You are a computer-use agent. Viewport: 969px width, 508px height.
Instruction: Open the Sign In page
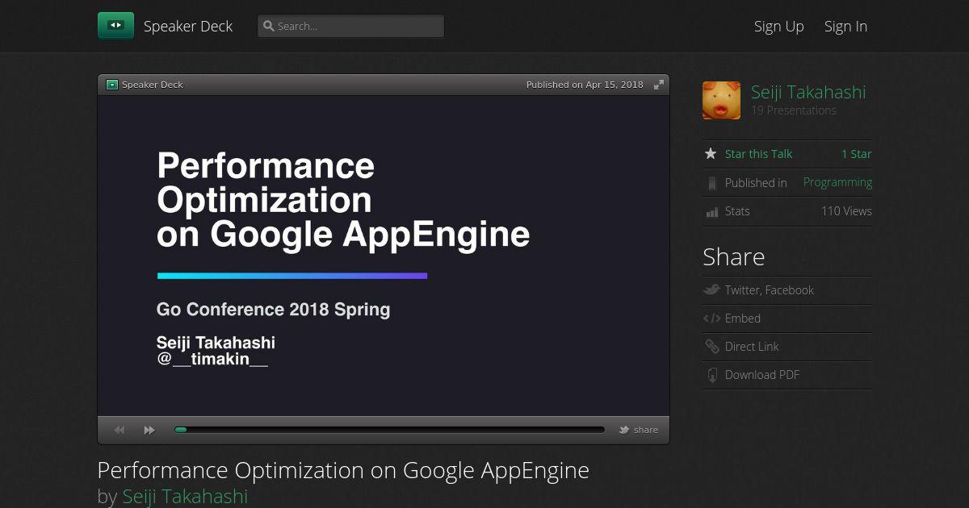tap(845, 26)
